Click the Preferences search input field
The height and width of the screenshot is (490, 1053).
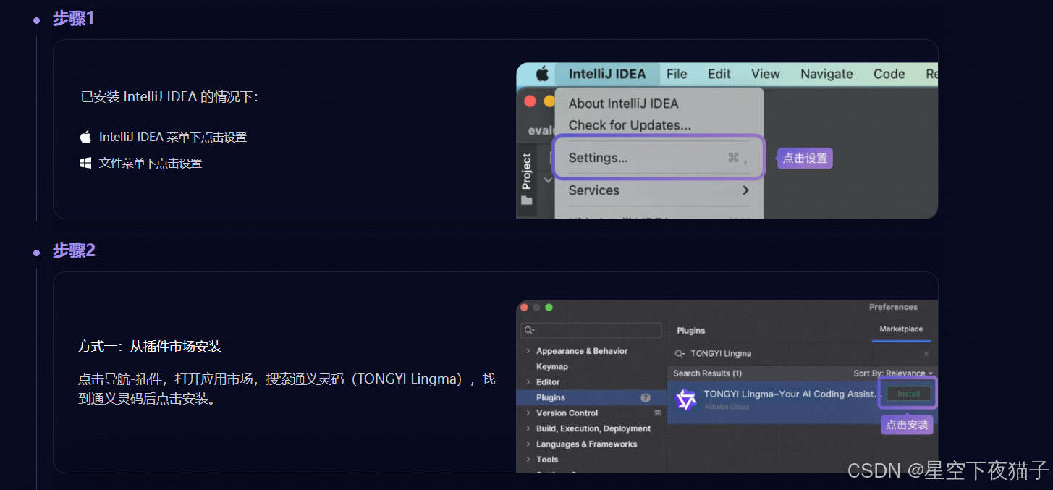click(591, 330)
